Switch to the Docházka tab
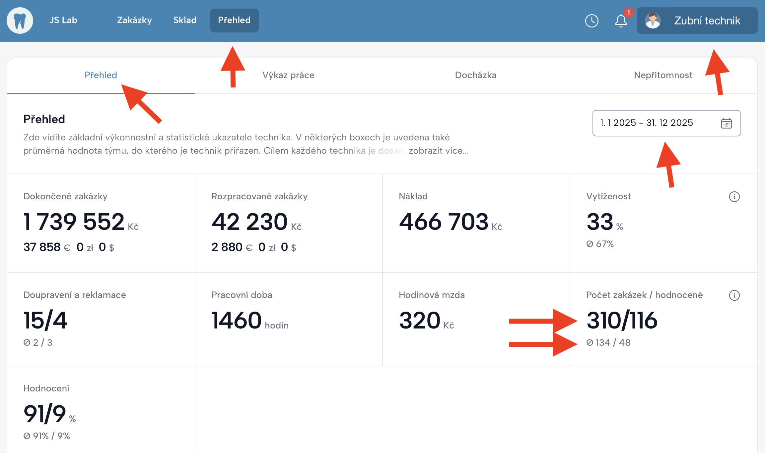The height and width of the screenshot is (453, 765). 475,75
